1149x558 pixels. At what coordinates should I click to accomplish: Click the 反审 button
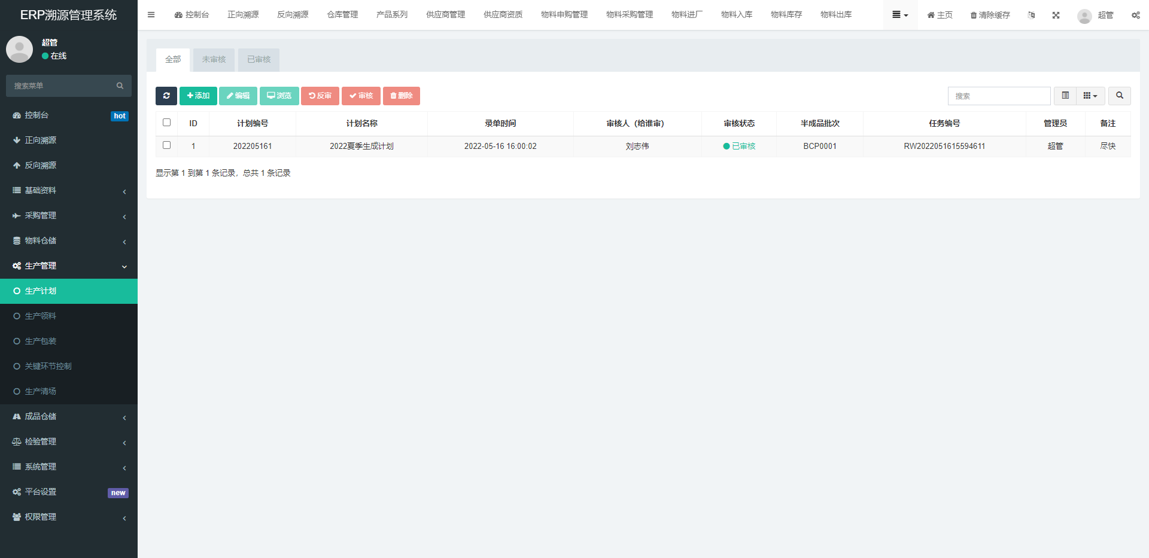pos(320,96)
